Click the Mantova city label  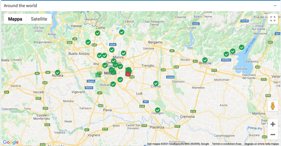coord(258,114)
